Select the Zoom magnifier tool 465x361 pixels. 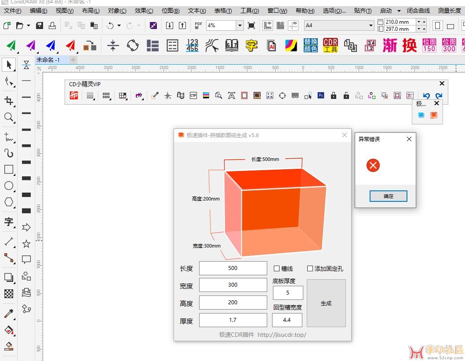point(9,117)
